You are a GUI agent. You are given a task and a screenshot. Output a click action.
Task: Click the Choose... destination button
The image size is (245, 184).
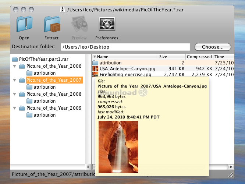213,47
